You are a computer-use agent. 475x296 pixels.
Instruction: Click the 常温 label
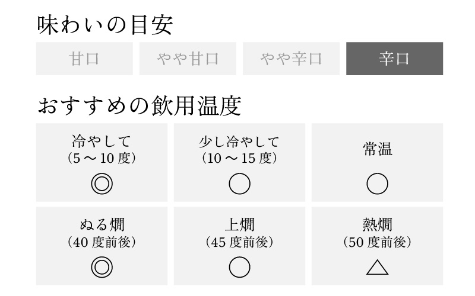pos(377,149)
